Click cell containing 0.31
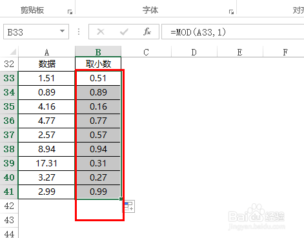304x238 pixels. [98, 163]
